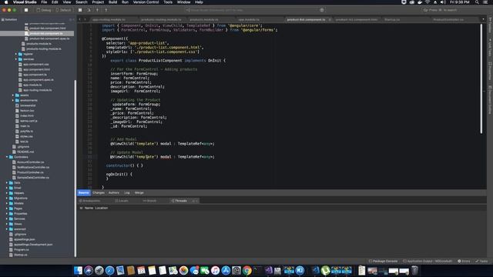Expand the Data folder
This screenshot has height=277, width=493.
pyautogui.click(x=7, y=183)
